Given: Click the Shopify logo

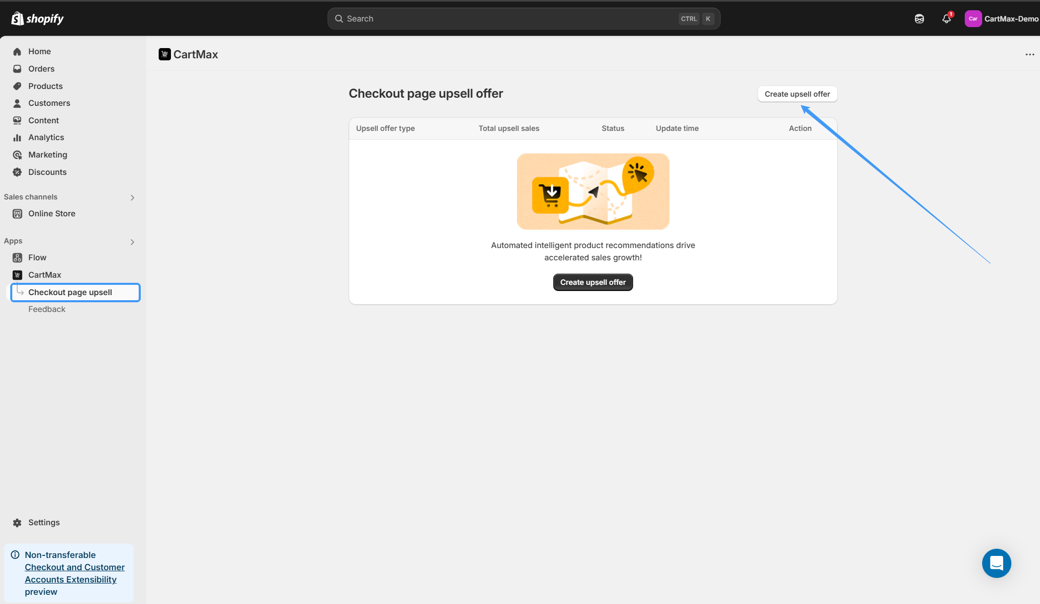Looking at the screenshot, I should [x=37, y=19].
